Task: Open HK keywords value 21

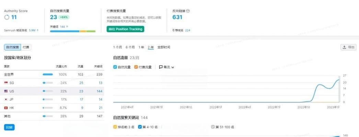Action: 101,108
